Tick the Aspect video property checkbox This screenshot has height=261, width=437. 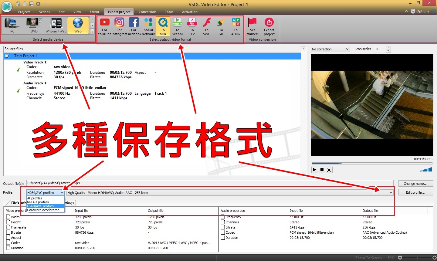coord(8,238)
